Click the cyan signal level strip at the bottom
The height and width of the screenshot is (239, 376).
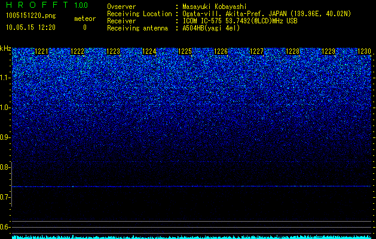191,237
